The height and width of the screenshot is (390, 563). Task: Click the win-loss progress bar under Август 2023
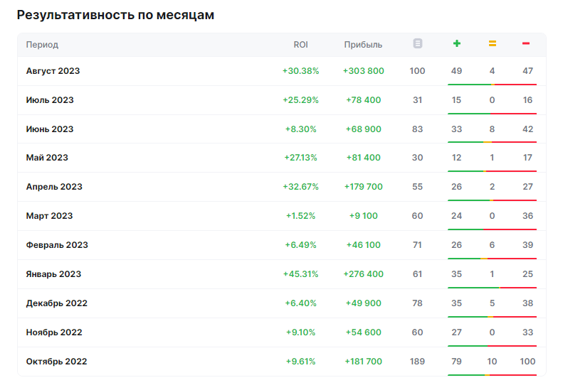pos(492,85)
